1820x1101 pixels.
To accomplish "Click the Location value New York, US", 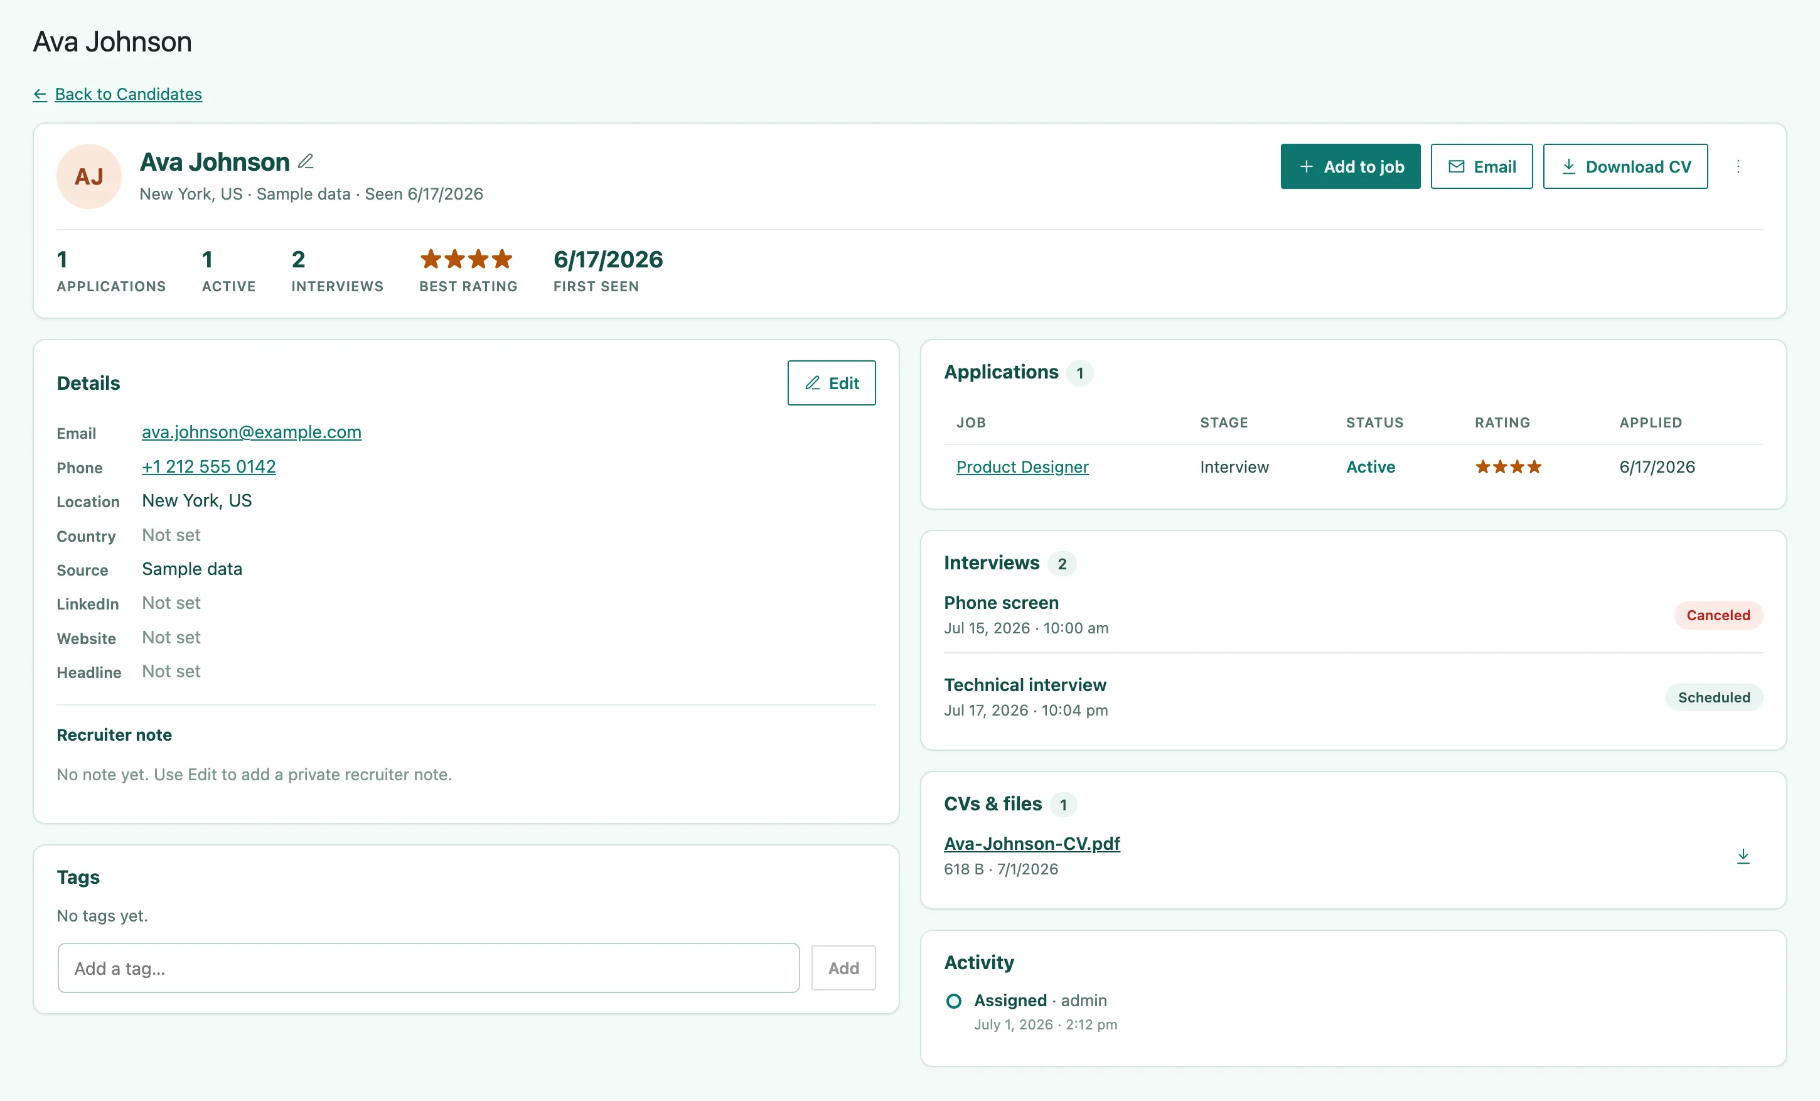I will click(x=197, y=500).
